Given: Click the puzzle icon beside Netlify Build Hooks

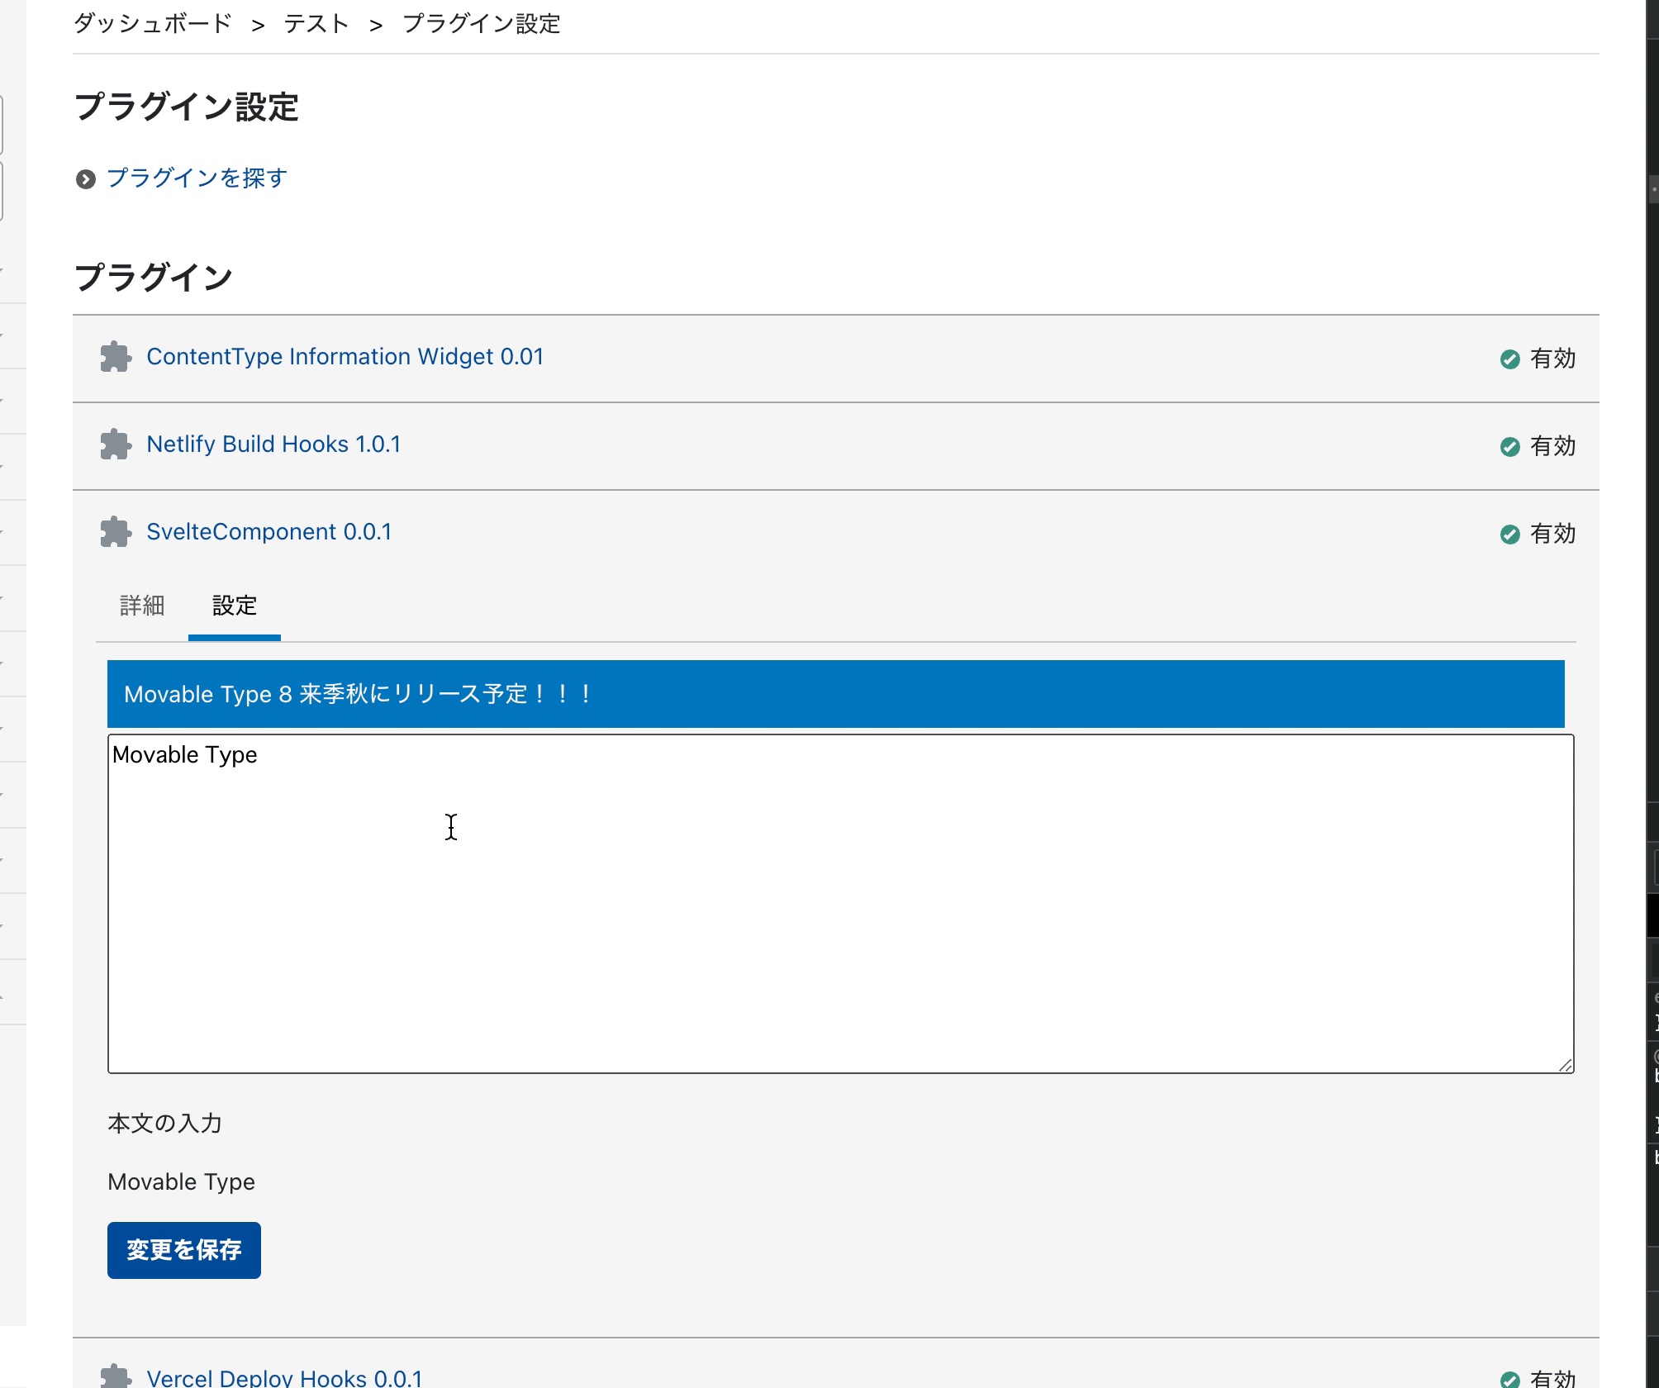Looking at the screenshot, I should point(116,446).
